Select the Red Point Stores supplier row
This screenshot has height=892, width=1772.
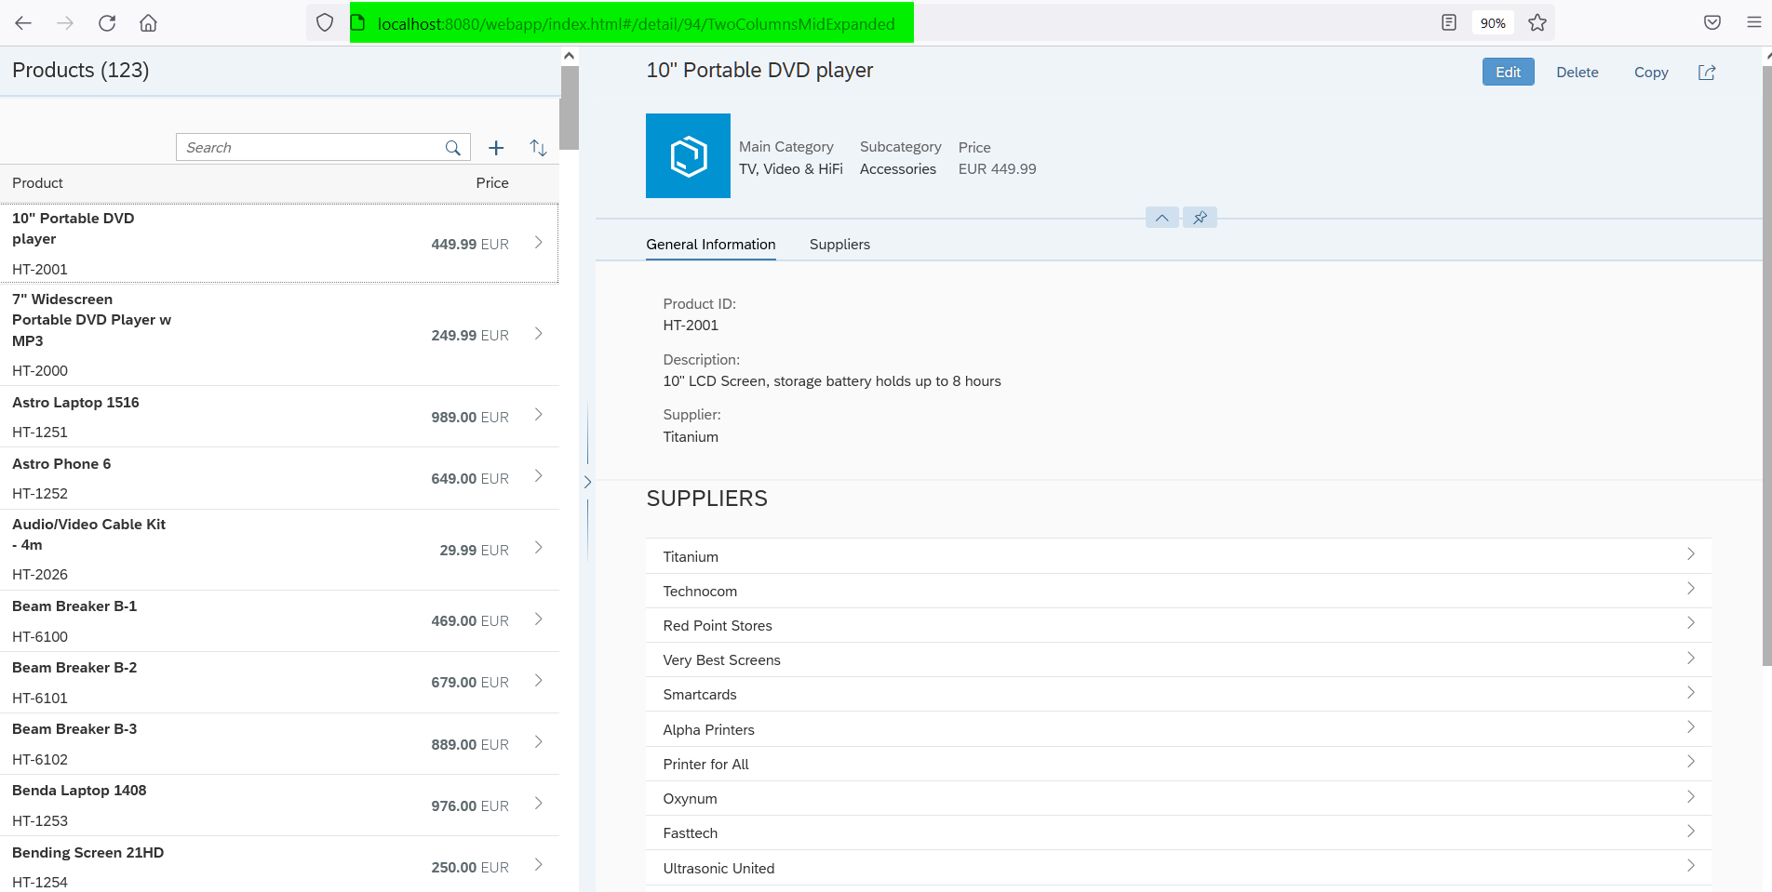tap(1178, 625)
